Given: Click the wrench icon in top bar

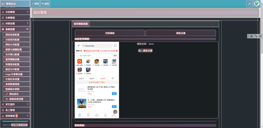Looking at the screenshot, I should click(249, 4).
